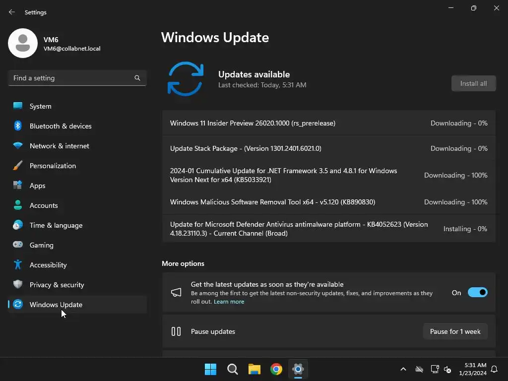The width and height of the screenshot is (508, 381).
Task: Click the pause icon beside Pause updates
Action: click(x=176, y=331)
